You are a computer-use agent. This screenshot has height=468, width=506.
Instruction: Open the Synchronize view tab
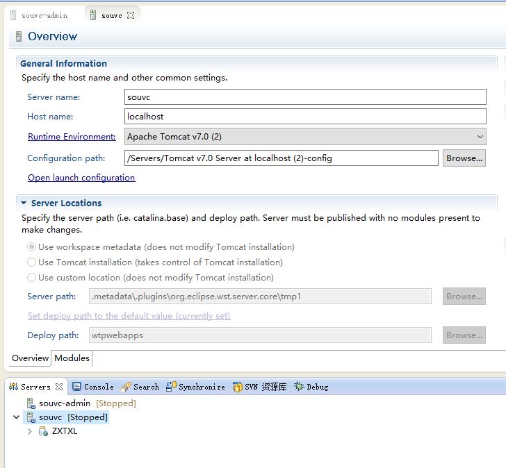coord(196,387)
